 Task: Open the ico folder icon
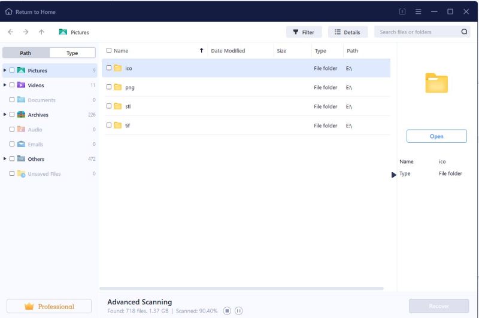(118, 68)
